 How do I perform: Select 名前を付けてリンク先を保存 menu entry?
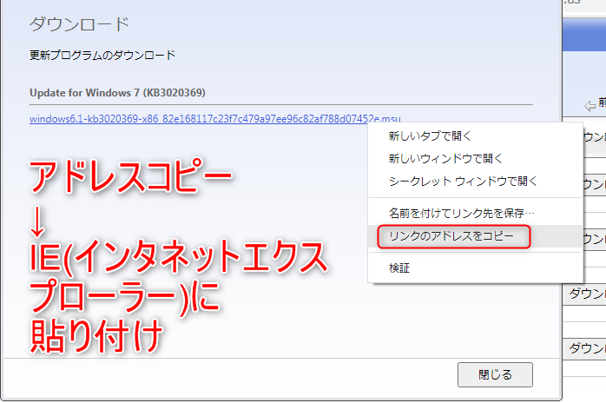coord(476,213)
